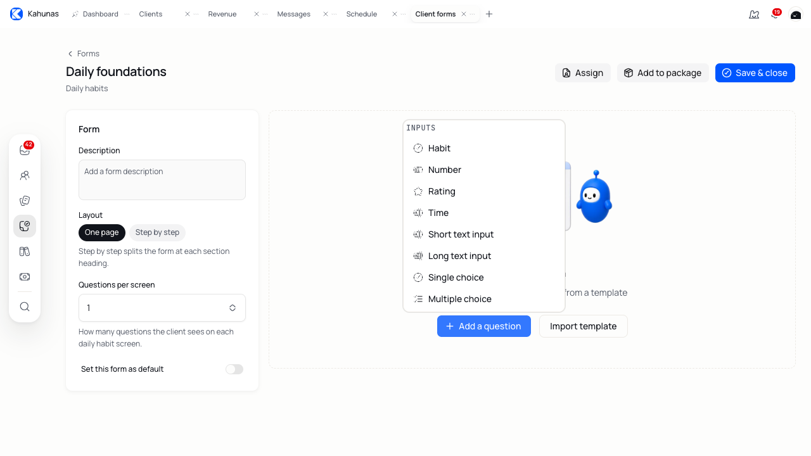Viewport: 811px width, 456px height.
Task: Choose Number input type
Action: 484,170
